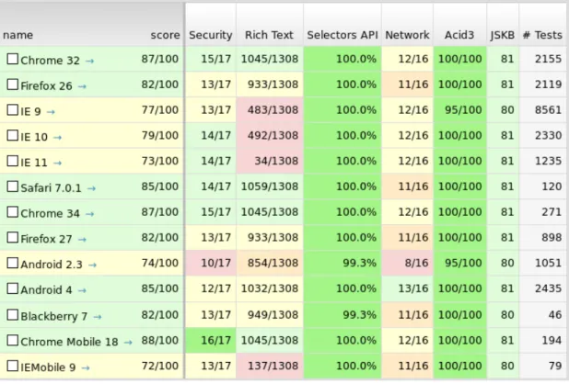Click the 10/17 Security cell

211,263
